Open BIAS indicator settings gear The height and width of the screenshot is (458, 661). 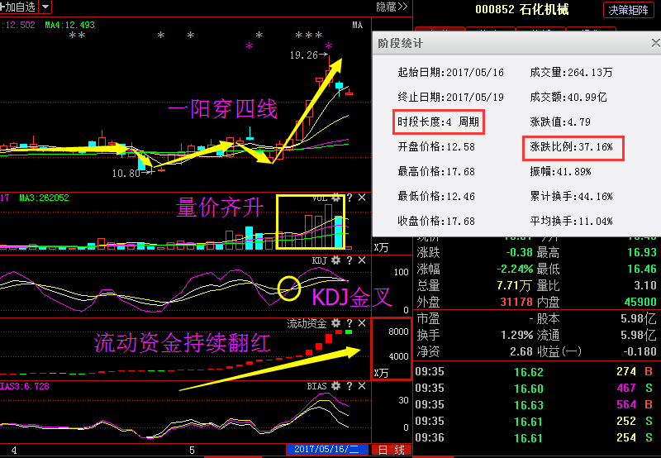click(x=335, y=385)
